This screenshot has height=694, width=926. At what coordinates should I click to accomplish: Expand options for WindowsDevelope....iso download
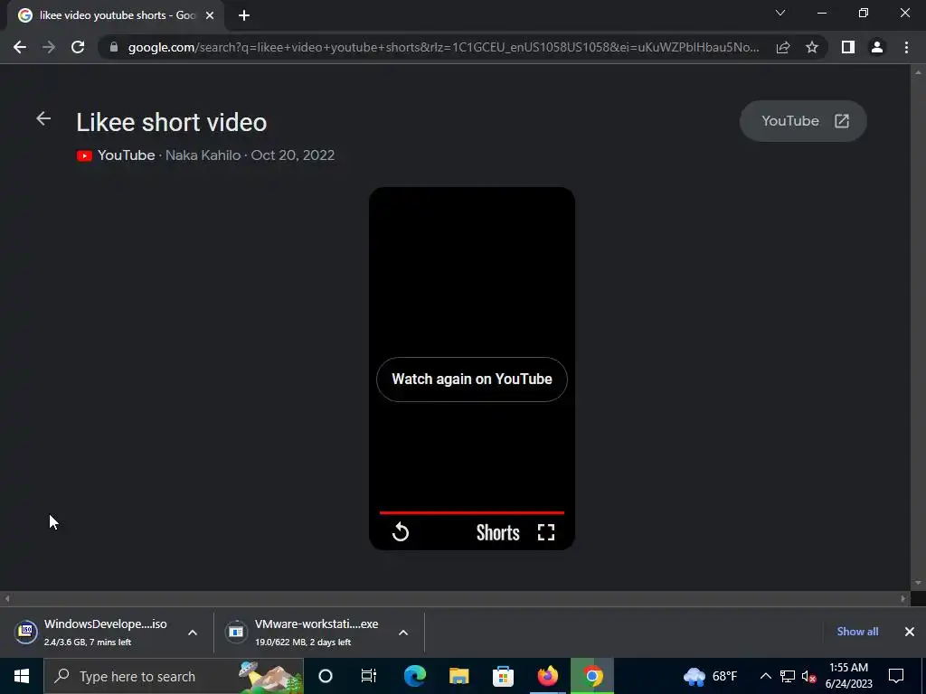point(193,633)
